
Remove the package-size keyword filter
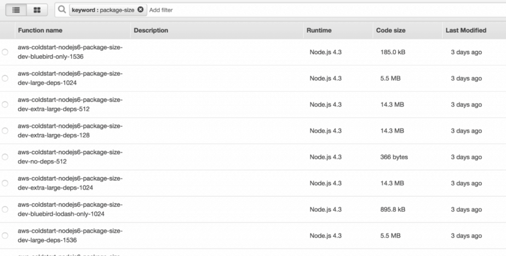[x=141, y=10]
